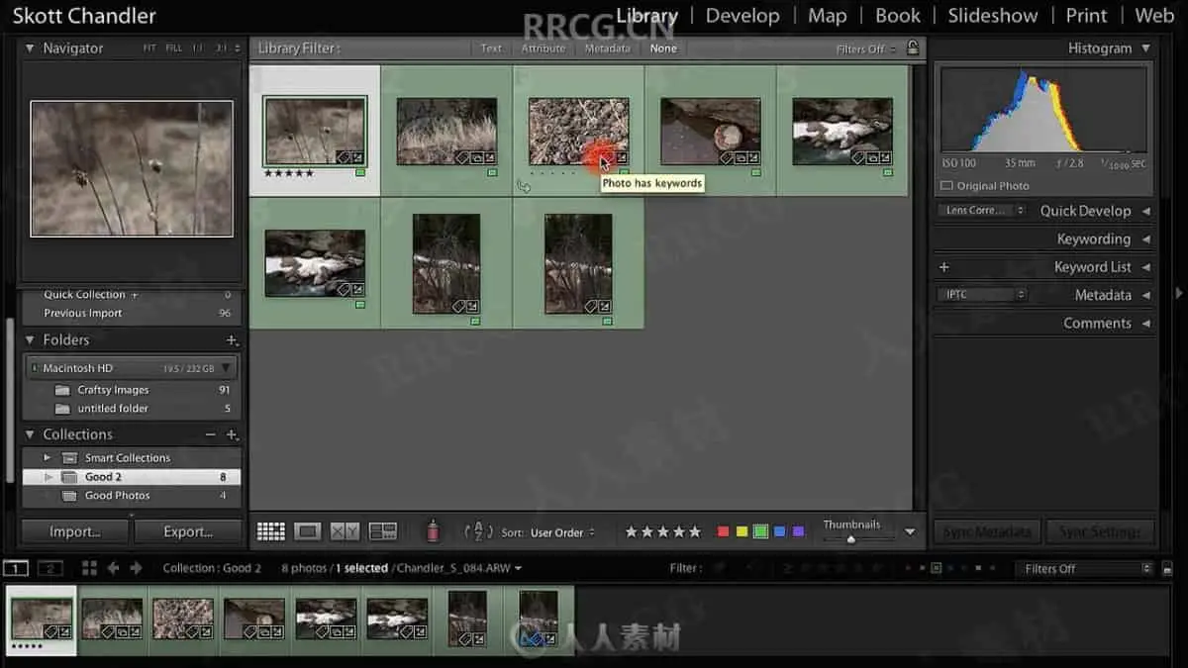Toggle the Original Photo checkbox
This screenshot has width=1188, height=668.
(x=946, y=186)
